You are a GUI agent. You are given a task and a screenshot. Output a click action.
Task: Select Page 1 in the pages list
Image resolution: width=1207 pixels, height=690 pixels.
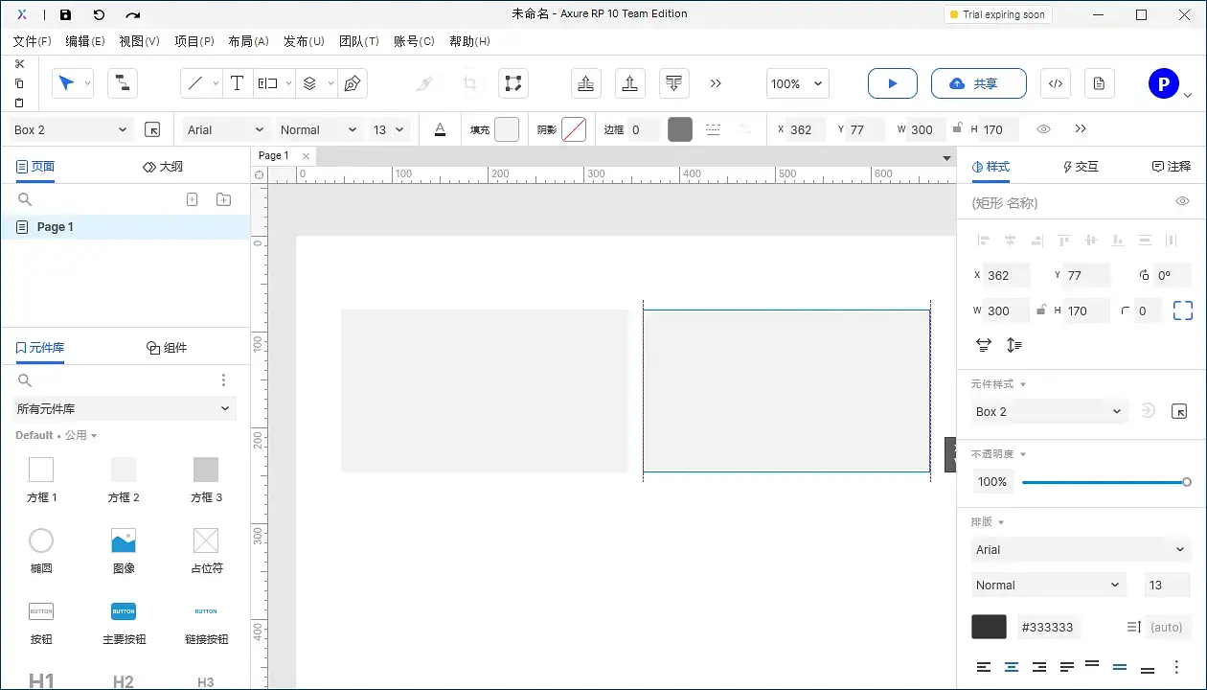(x=56, y=227)
